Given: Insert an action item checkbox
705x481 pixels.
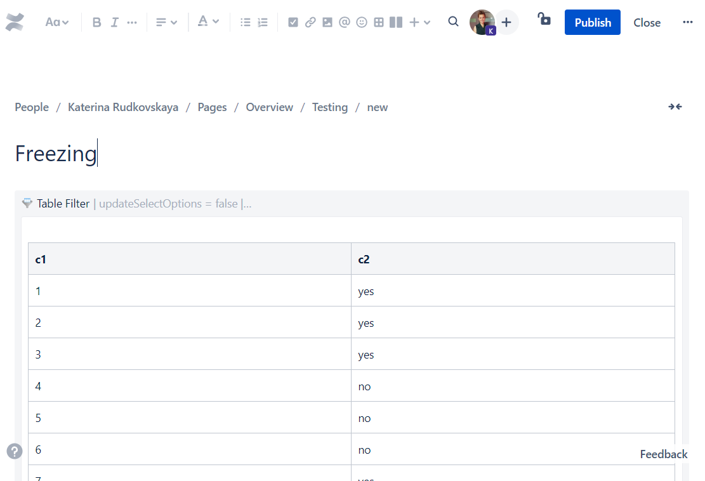Looking at the screenshot, I should [293, 22].
